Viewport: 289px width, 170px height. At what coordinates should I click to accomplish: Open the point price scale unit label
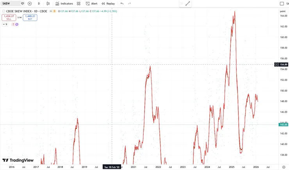pos(282,11)
